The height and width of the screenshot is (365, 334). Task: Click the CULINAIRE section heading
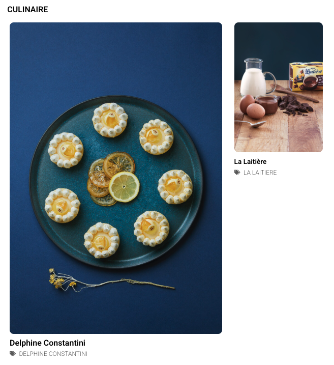point(27,9)
